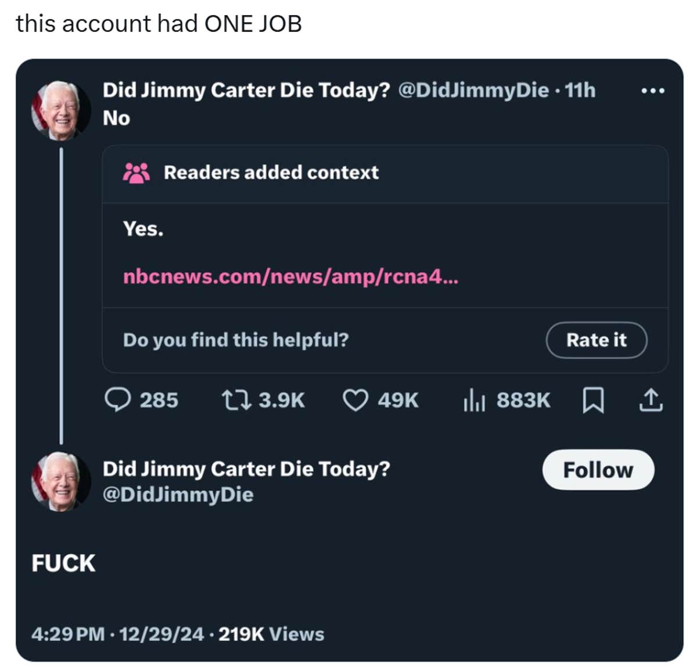Retweet the post with 3.9K reposts
Image resolution: width=697 pixels, height=672 pixels.
[236, 400]
